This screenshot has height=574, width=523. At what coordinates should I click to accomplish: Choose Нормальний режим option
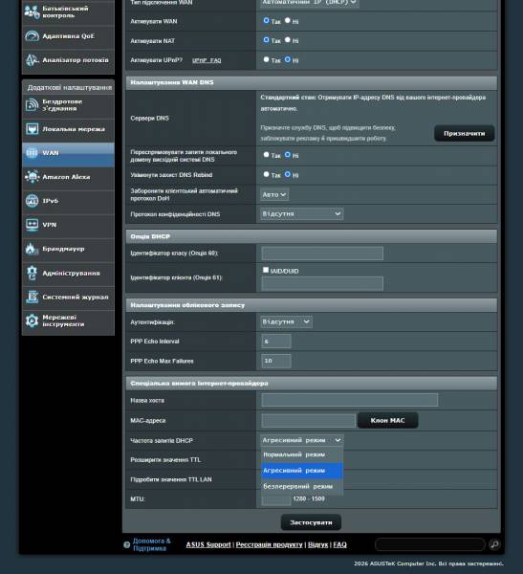302,454
